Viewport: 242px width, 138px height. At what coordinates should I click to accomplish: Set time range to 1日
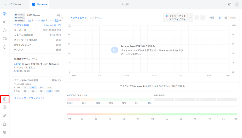click(x=219, y=18)
